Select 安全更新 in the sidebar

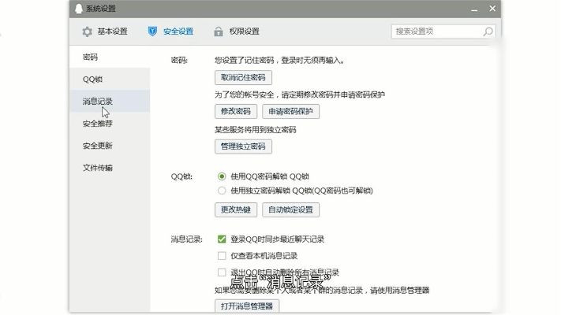pos(110,146)
